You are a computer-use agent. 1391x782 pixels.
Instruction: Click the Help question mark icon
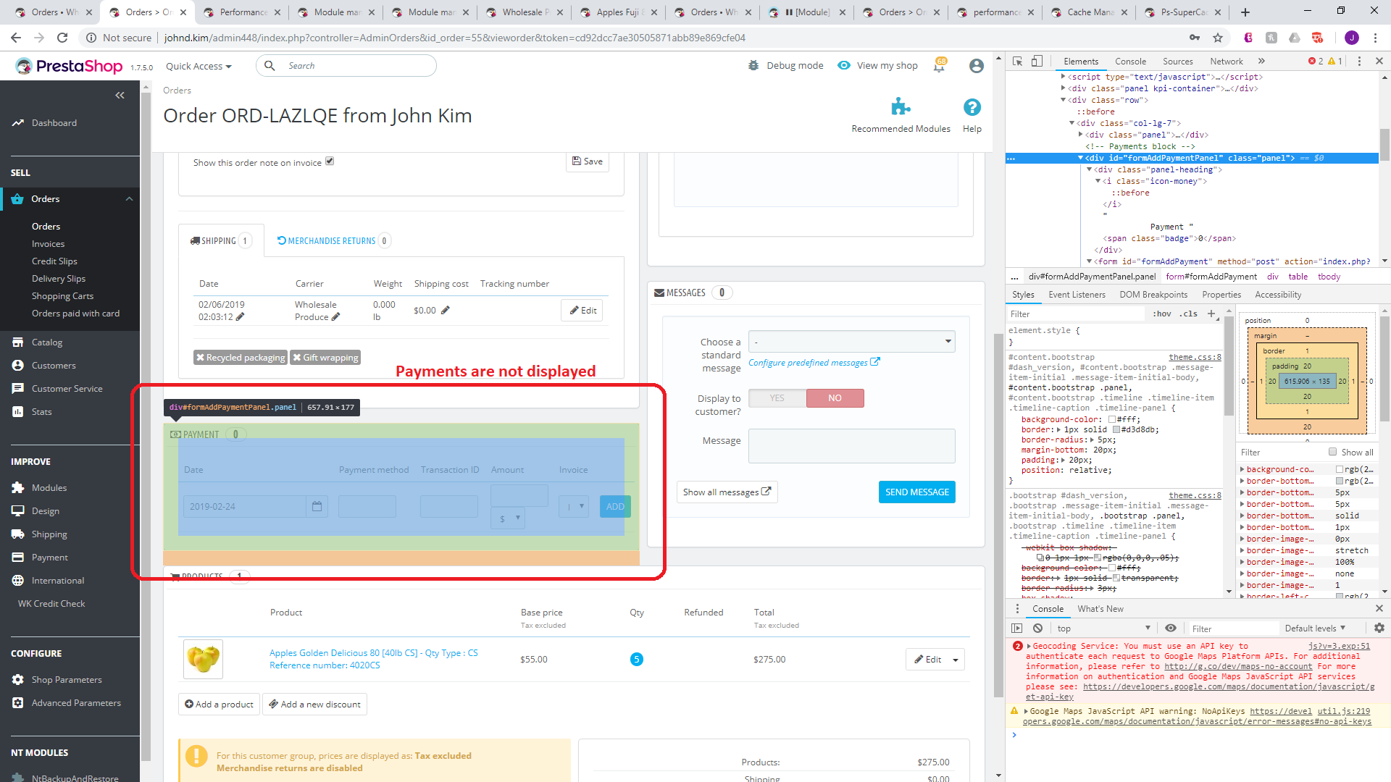[x=972, y=107]
